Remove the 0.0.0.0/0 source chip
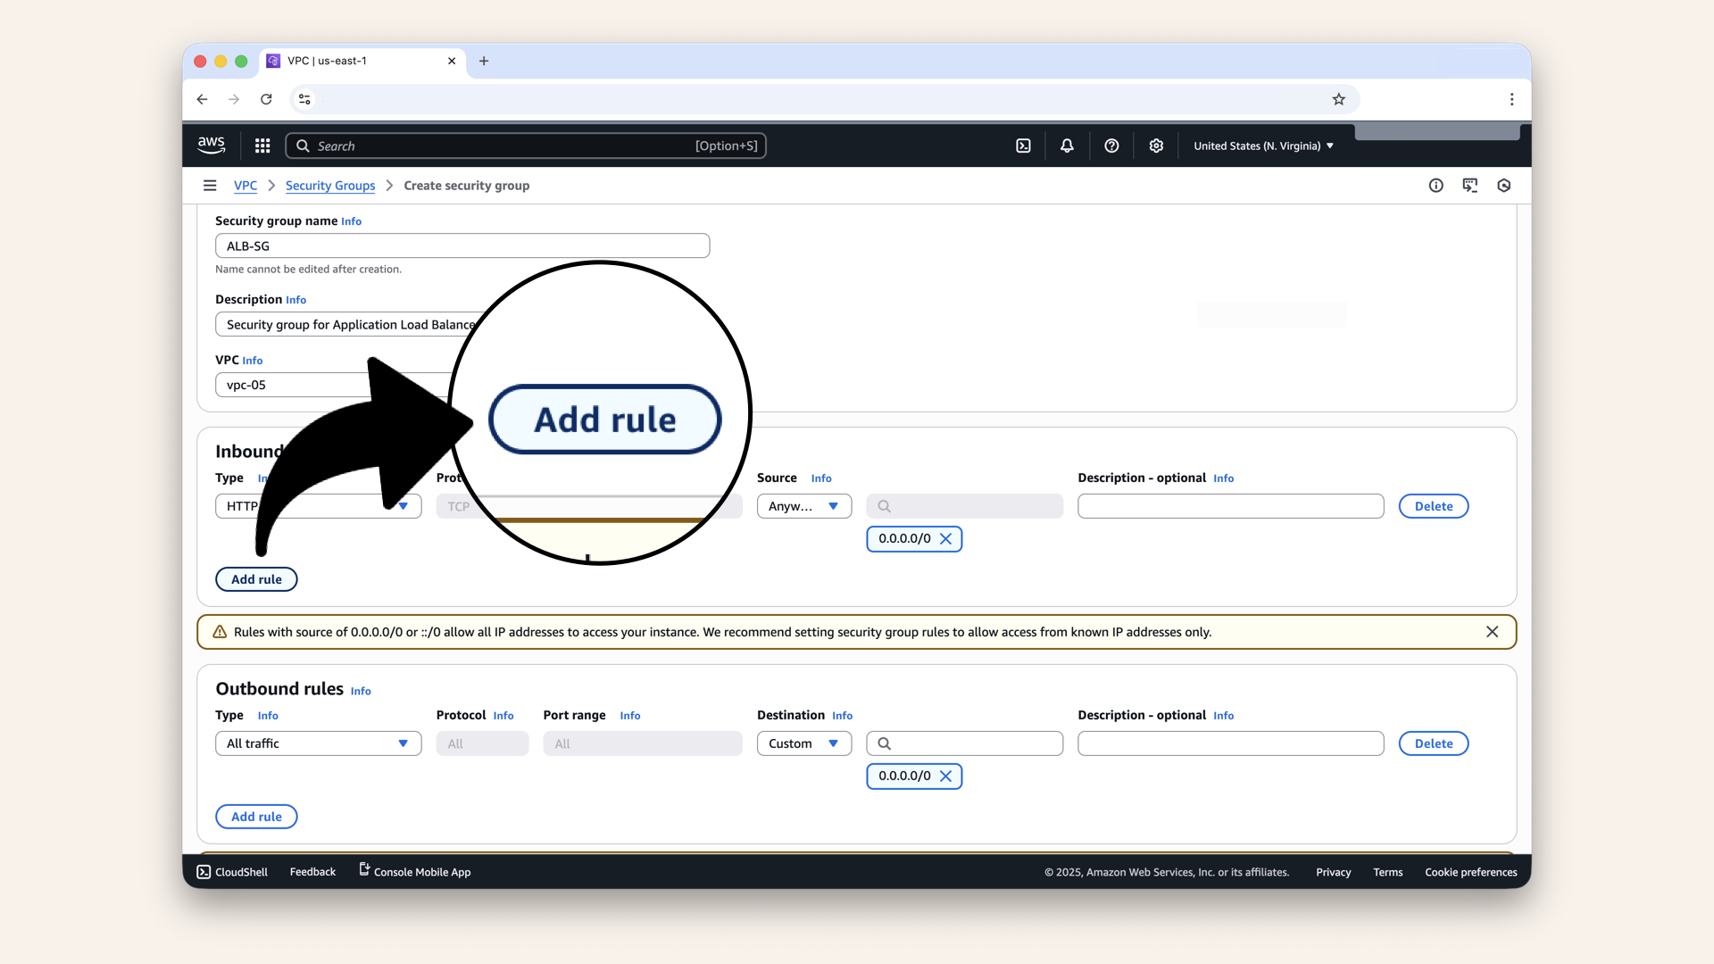The height and width of the screenshot is (964, 1714). pyautogui.click(x=946, y=539)
